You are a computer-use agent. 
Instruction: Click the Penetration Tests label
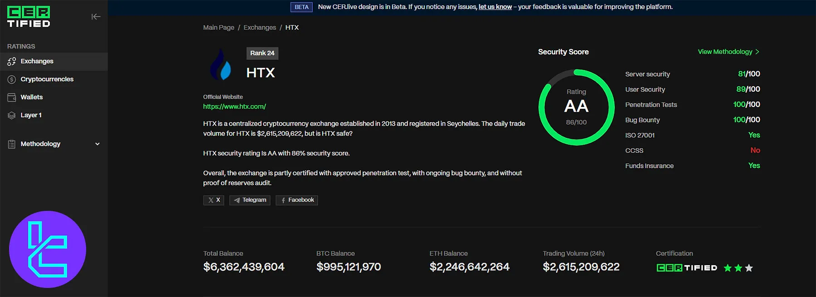coord(651,105)
